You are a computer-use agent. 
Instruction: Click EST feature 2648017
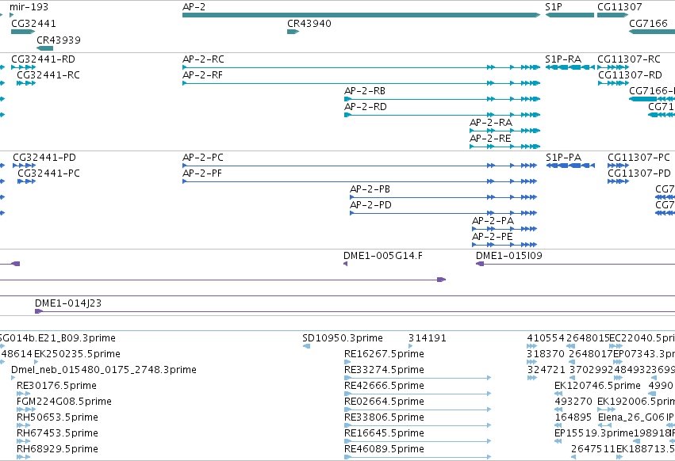tap(572, 362)
